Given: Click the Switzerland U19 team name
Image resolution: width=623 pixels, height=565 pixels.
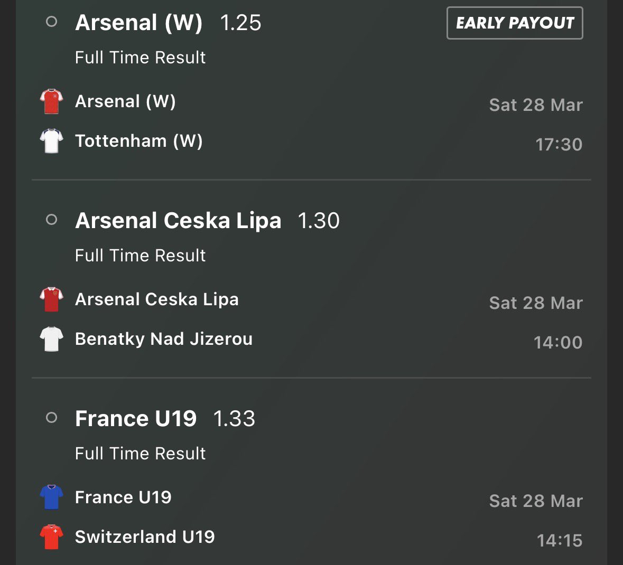Looking at the screenshot, I should pos(145,536).
